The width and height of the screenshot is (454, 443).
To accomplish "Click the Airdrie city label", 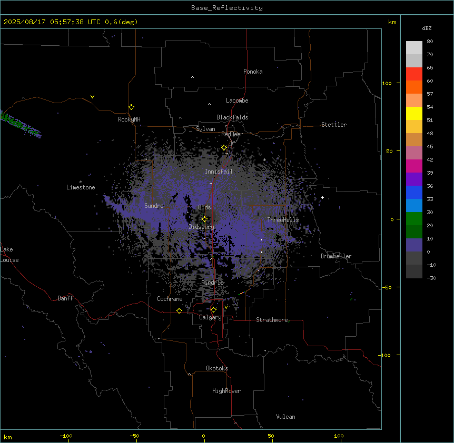I will tap(213, 283).
